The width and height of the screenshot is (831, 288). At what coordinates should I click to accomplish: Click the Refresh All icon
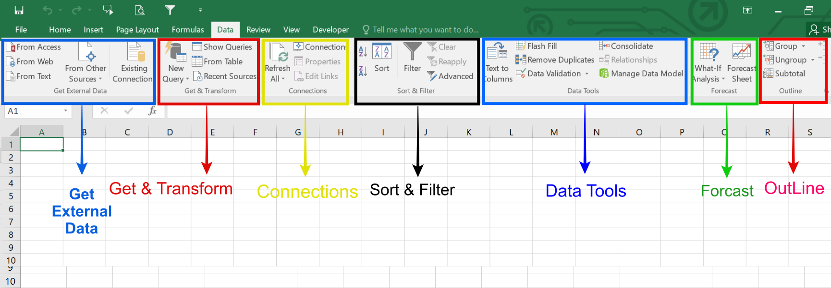pos(278,53)
